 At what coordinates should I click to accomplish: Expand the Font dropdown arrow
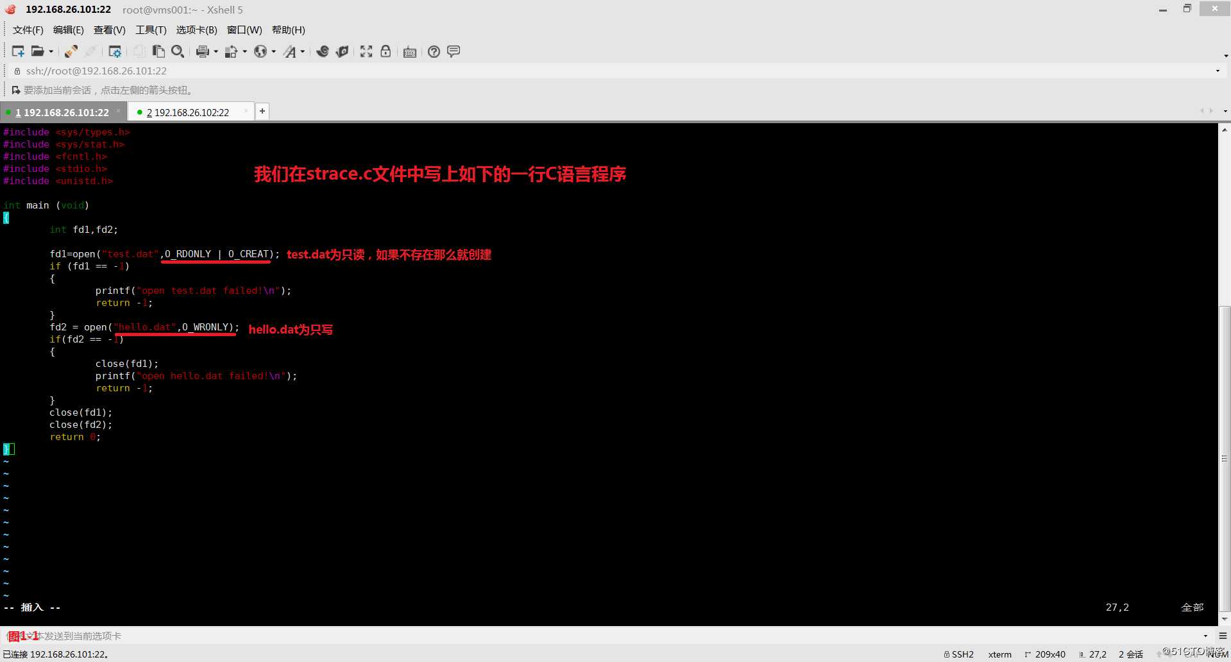(303, 51)
